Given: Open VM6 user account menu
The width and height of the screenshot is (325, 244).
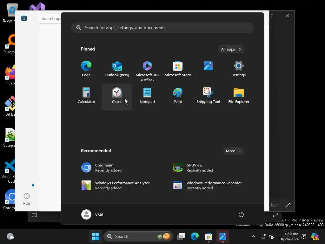Looking at the screenshot, I should tap(92, 214).
